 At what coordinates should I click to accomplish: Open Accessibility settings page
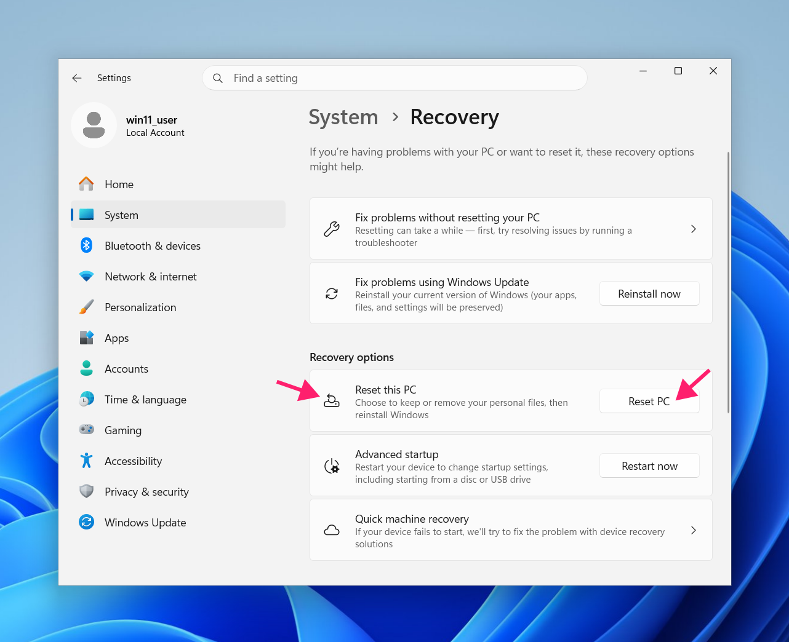coord(178,461)
